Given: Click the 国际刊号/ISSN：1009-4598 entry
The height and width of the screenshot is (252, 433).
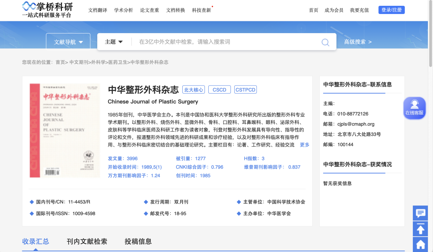Looking at the screenshot, I should pyautogui.click(x=63, y=214).
